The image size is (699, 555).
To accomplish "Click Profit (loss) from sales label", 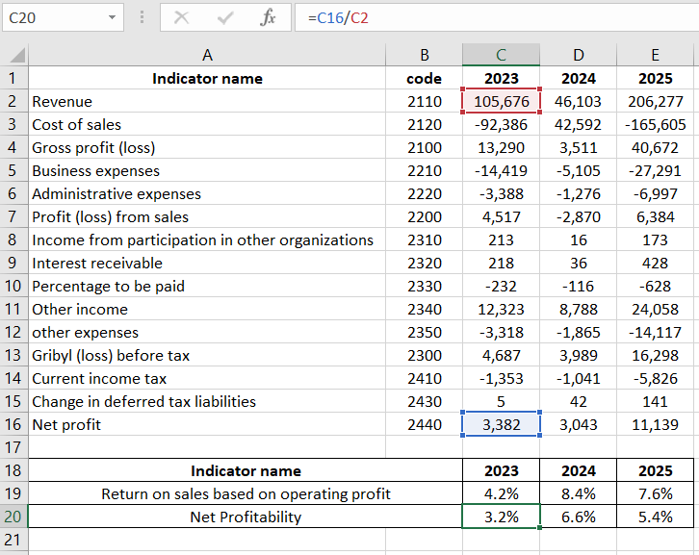I will pyautogui.click(x=207, y=216).
